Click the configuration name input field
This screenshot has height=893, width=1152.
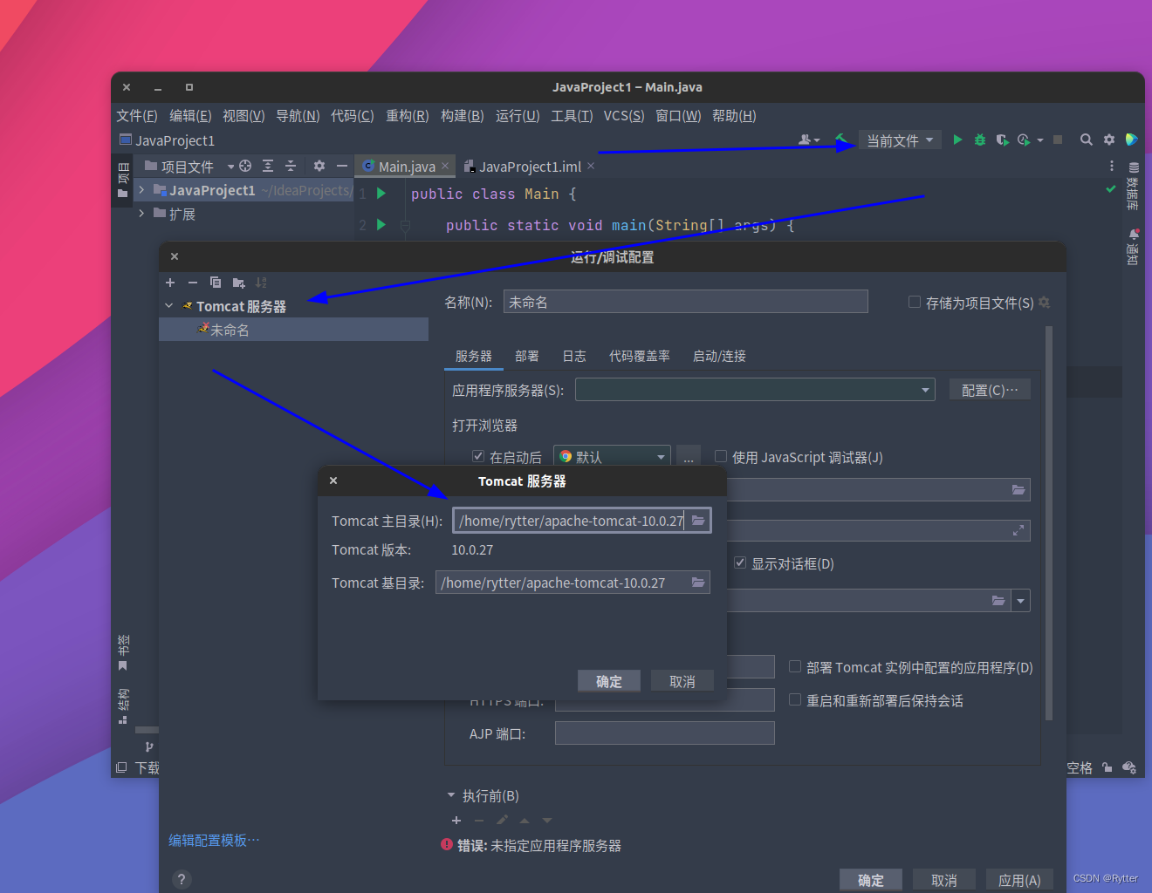tap(686, 302)
